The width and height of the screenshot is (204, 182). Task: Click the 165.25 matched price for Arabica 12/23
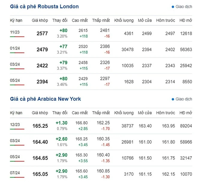point(40,126)
